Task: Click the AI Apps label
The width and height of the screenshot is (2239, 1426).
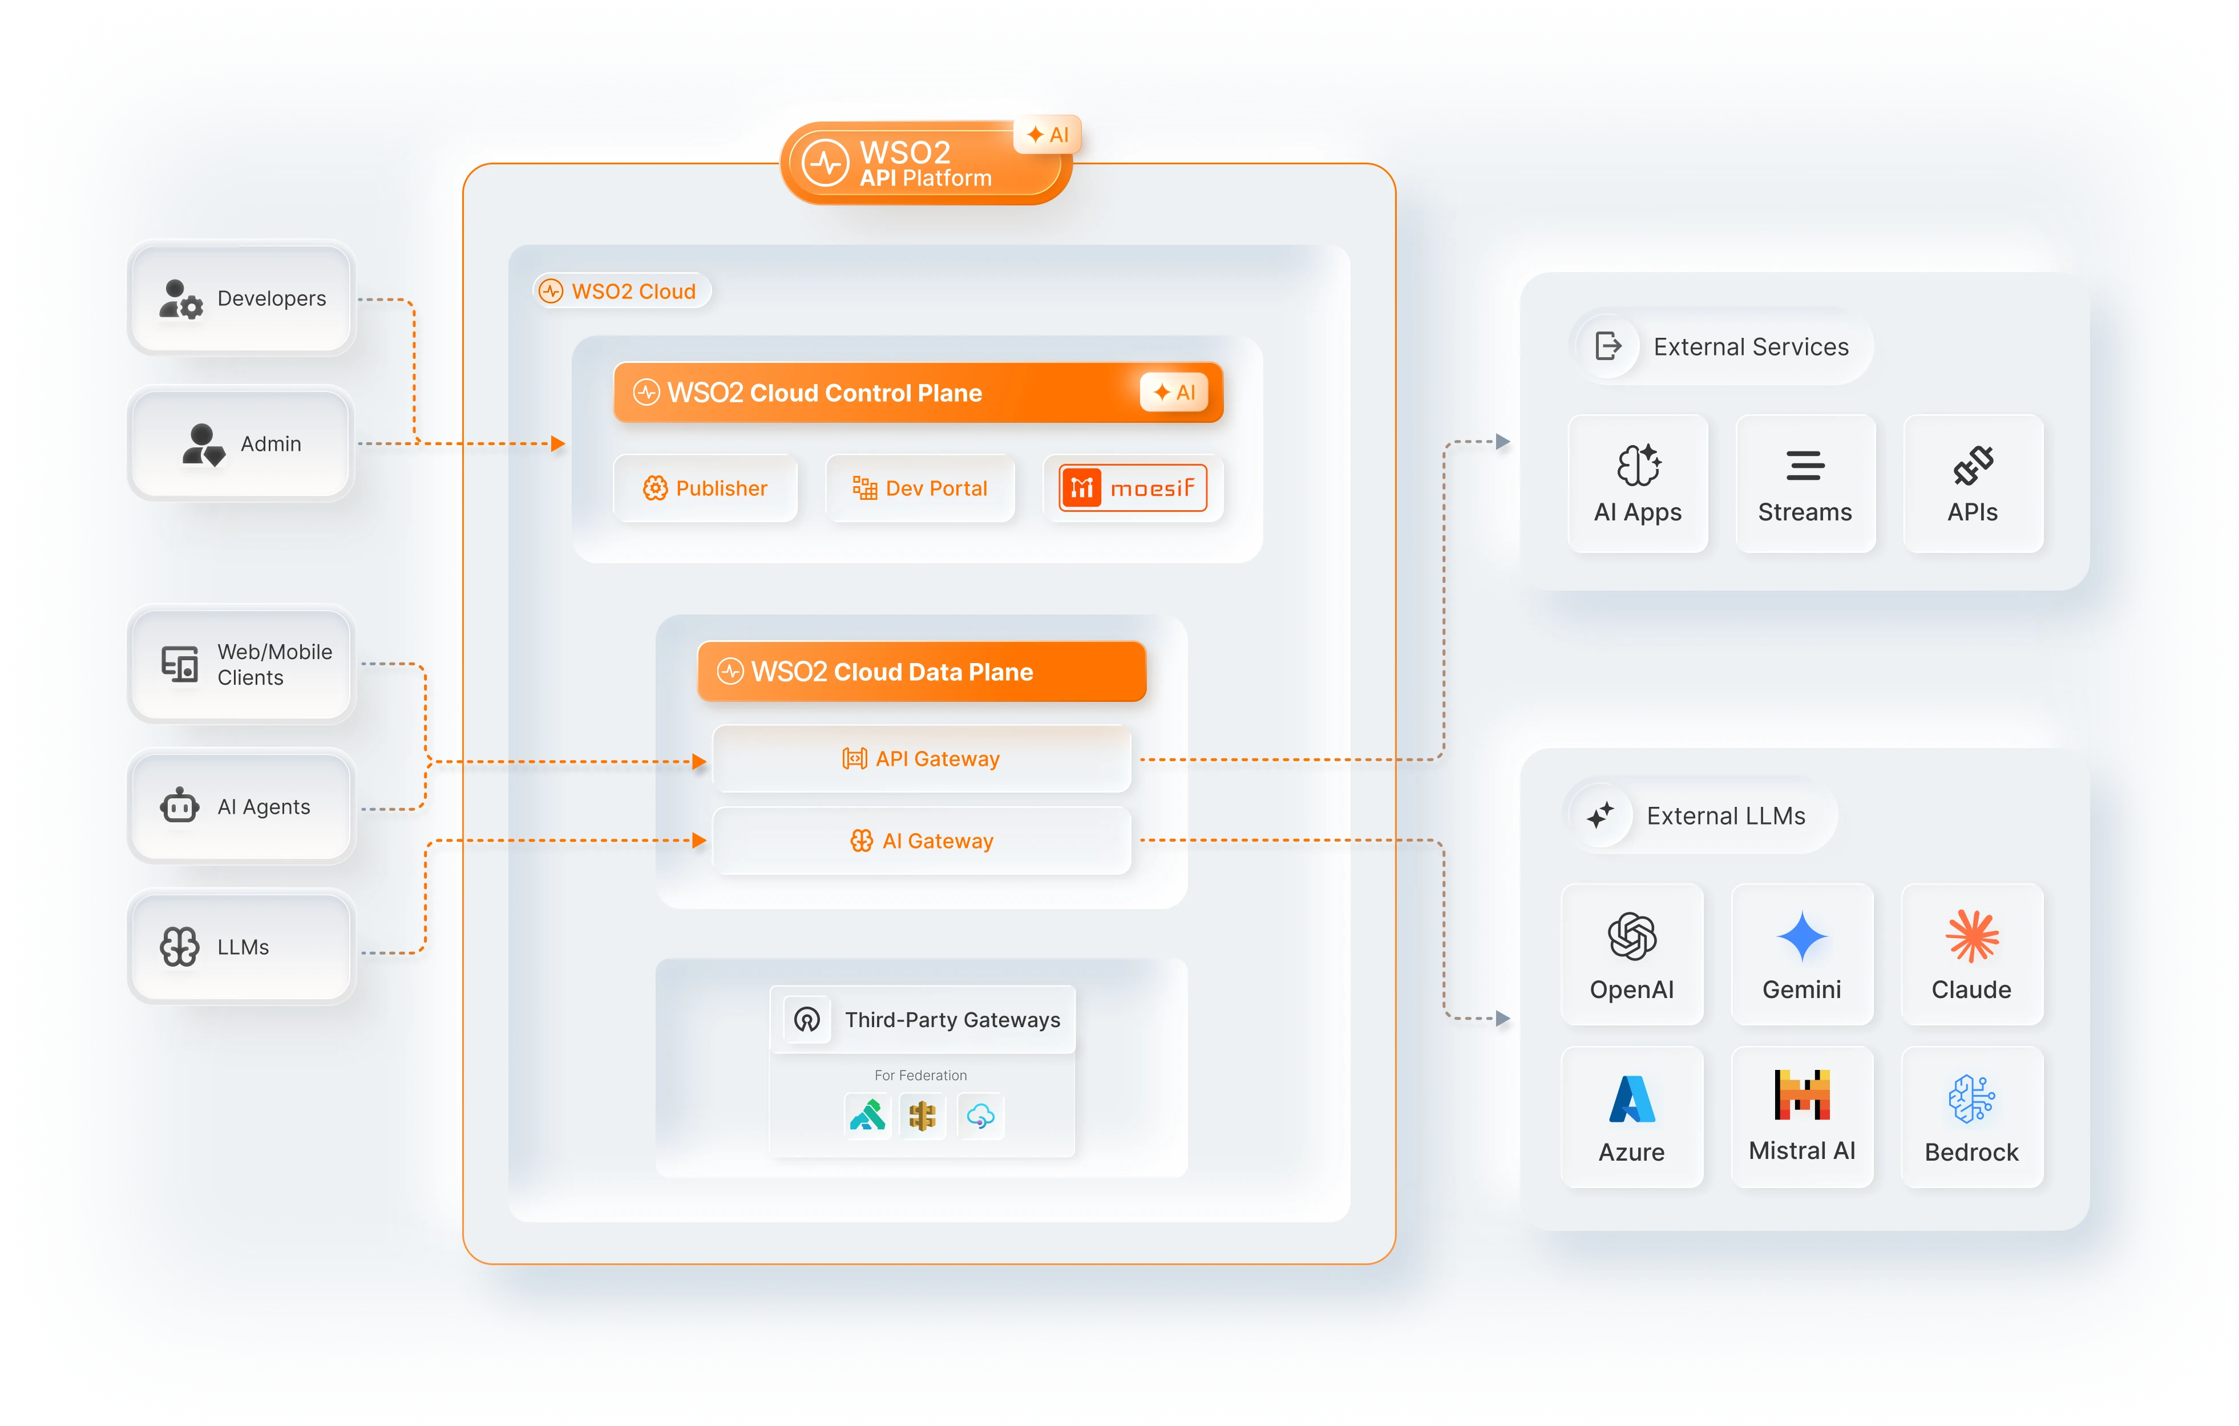Action: click(1638, 512)
